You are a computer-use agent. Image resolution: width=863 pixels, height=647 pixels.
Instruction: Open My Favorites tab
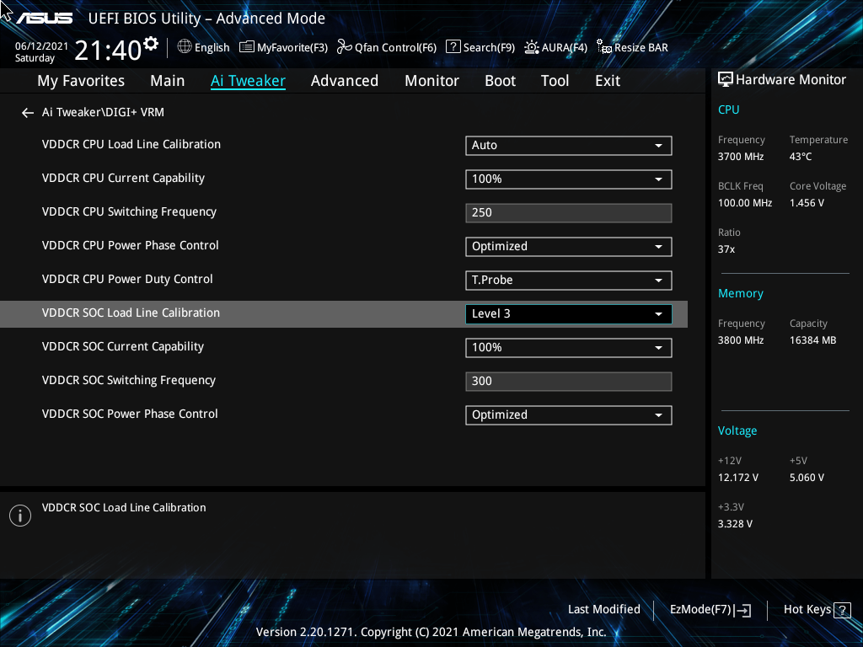click(x=81, y=81)
